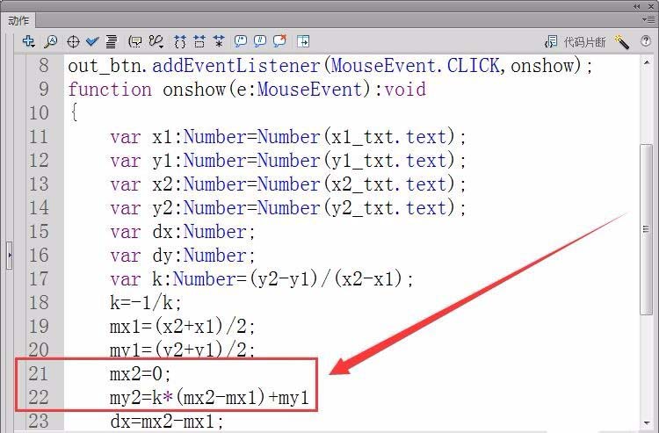Viewport: 659px width, 433px height.
Task: Toggle the show/hide toolbox icon
Action: (x=303, y=41)
